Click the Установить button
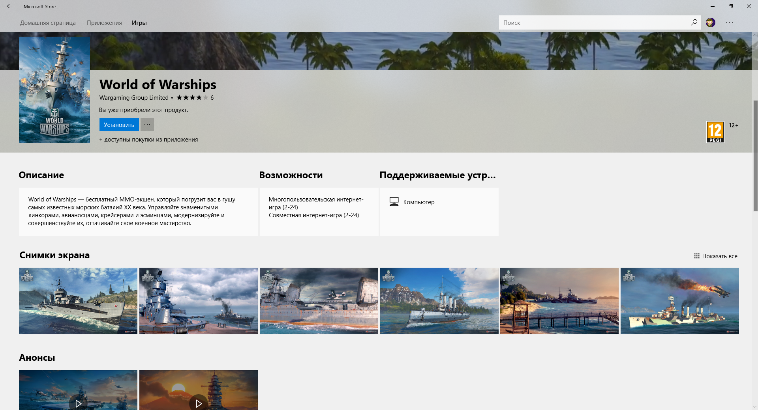 (119, 125)
